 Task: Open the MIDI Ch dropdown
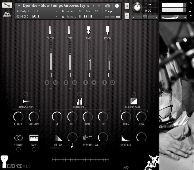pos(37,17)
